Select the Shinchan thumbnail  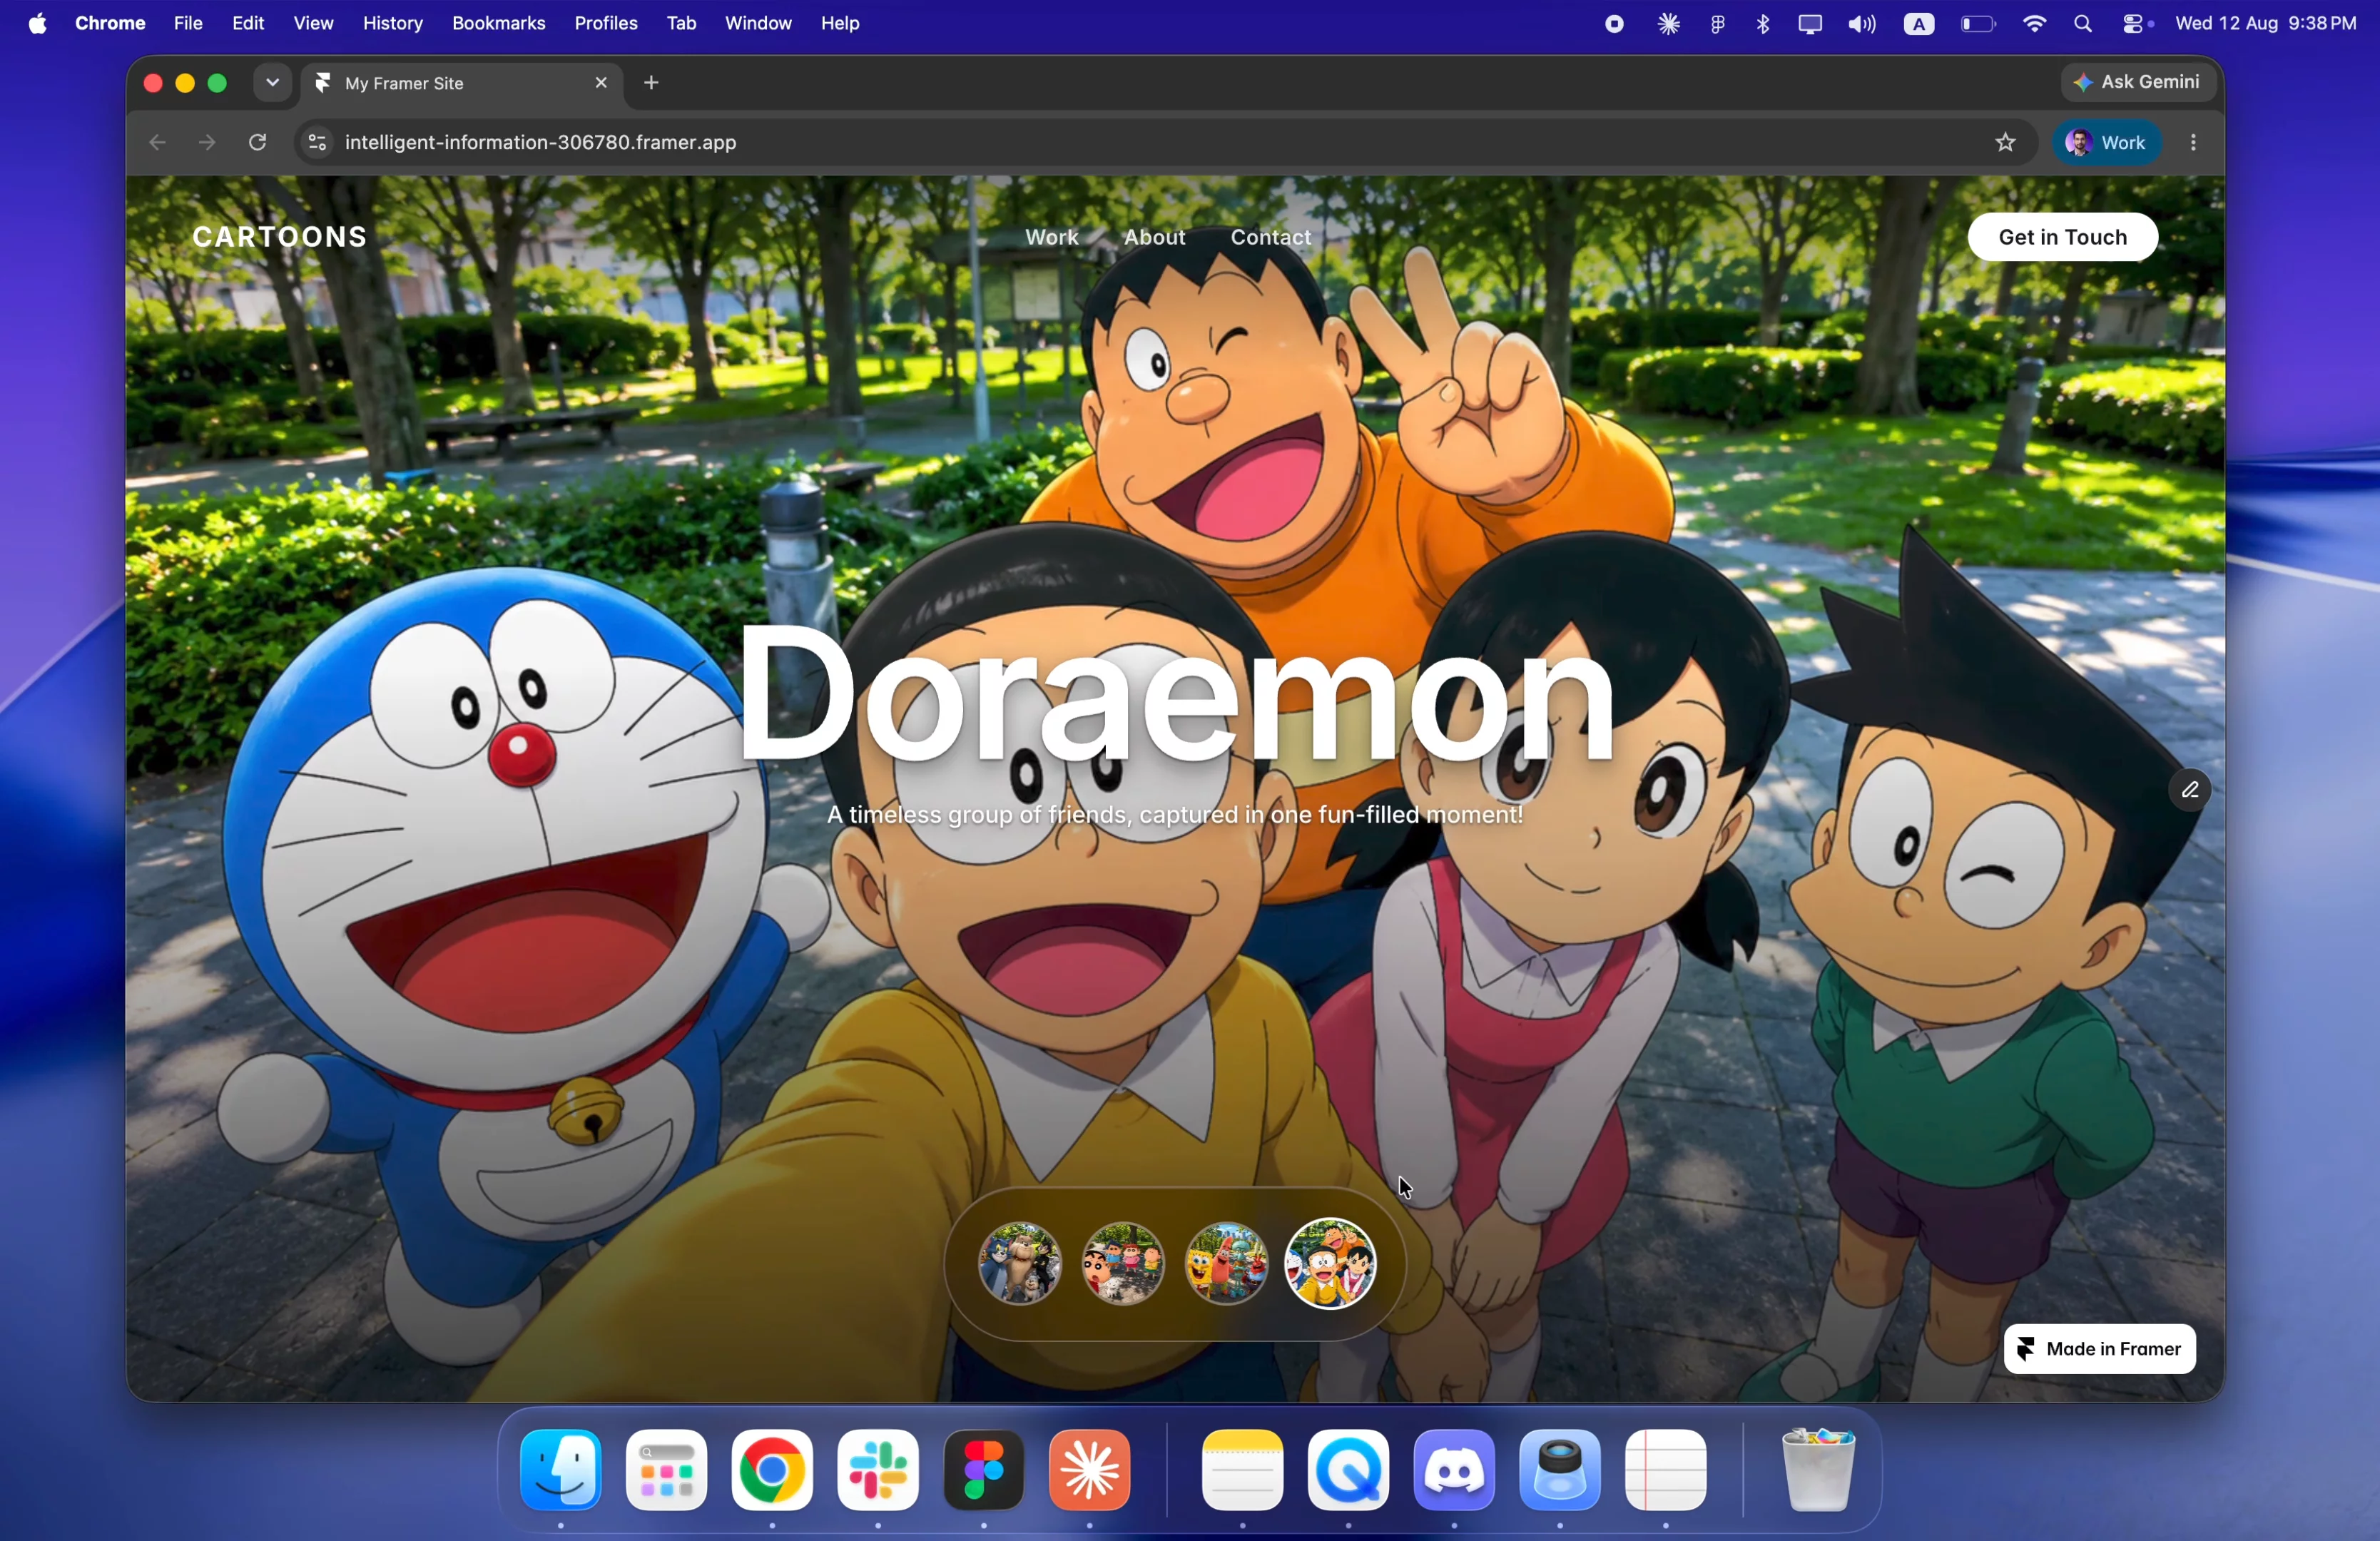1123,1264
